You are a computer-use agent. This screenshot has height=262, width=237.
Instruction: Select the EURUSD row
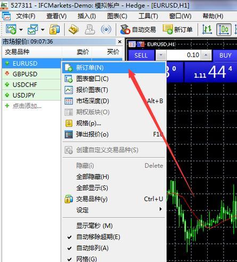click(31, 63)
